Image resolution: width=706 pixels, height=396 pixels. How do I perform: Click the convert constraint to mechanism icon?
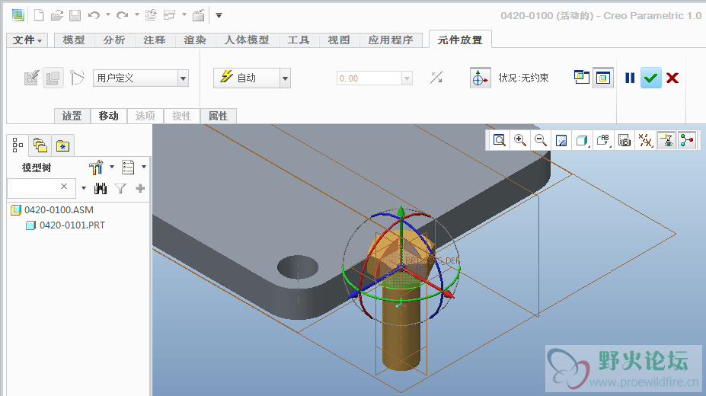[x=77, y=78]
